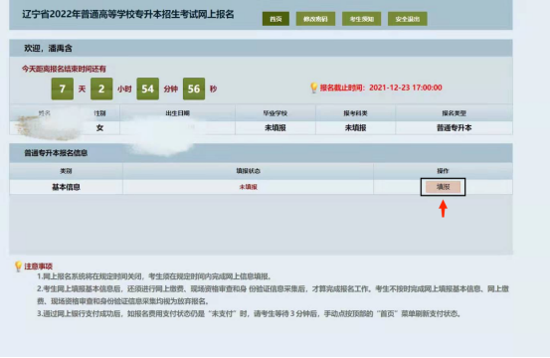Click the lightbulb icon beside 注意事项
The width and height of the screenshot is (550, 358).
18,267
